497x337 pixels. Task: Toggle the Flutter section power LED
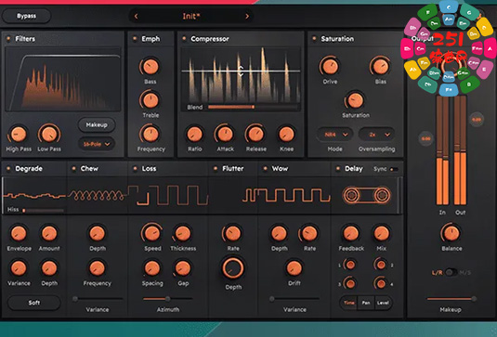click(x=216, y=169)
